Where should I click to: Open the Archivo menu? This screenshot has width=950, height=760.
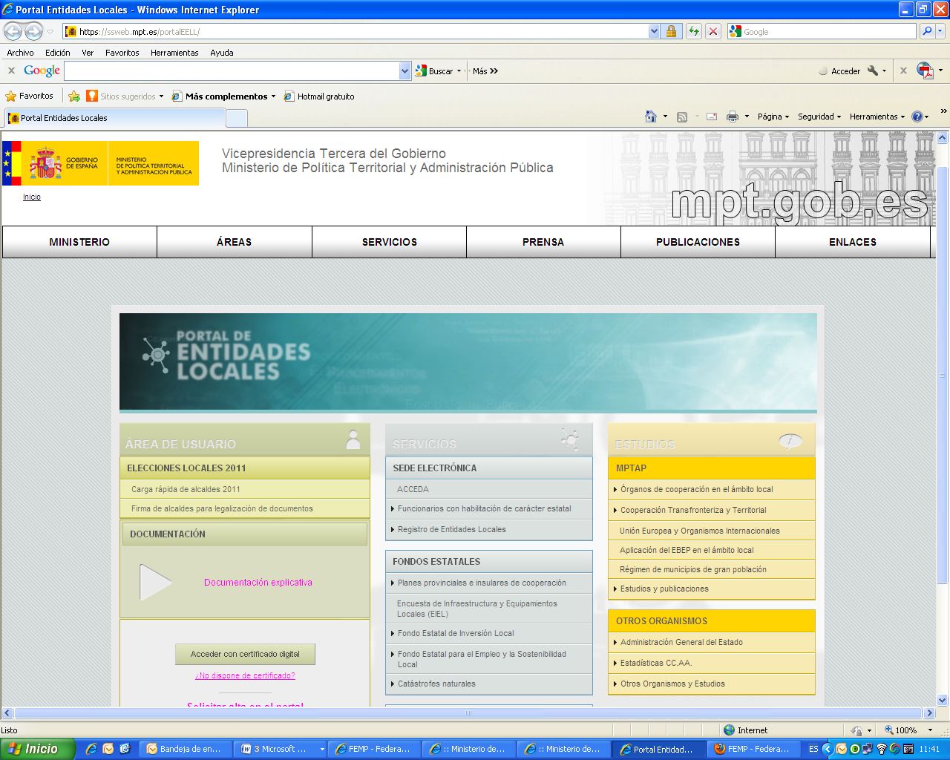point(20,53)
